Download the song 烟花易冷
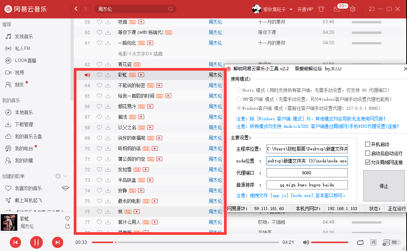Image resolution: width=407 pixels, height=251 pixels. (x=108, y=106)
